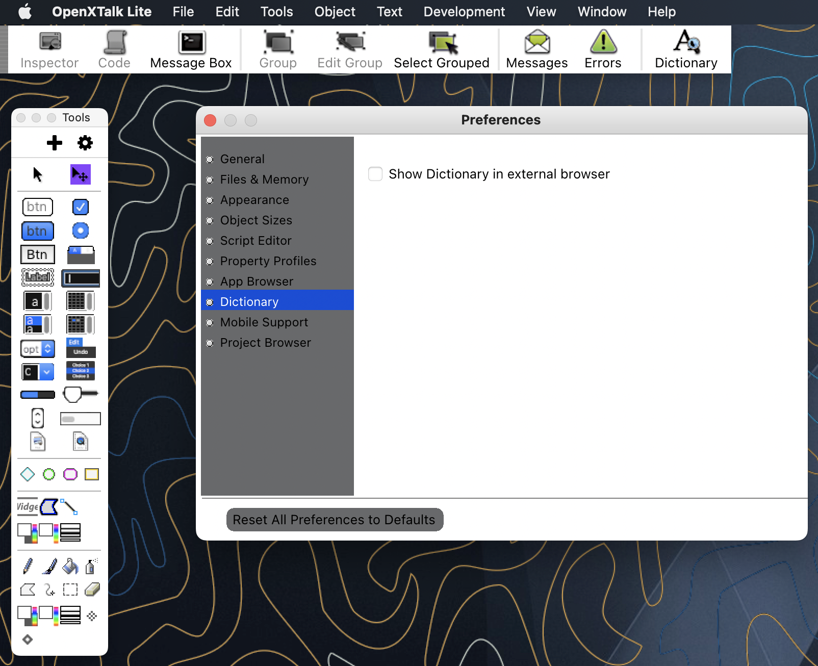The height and width of the screenshot is (666, 818).
Task: Pick the progress bar object
Action: point(38,395)
